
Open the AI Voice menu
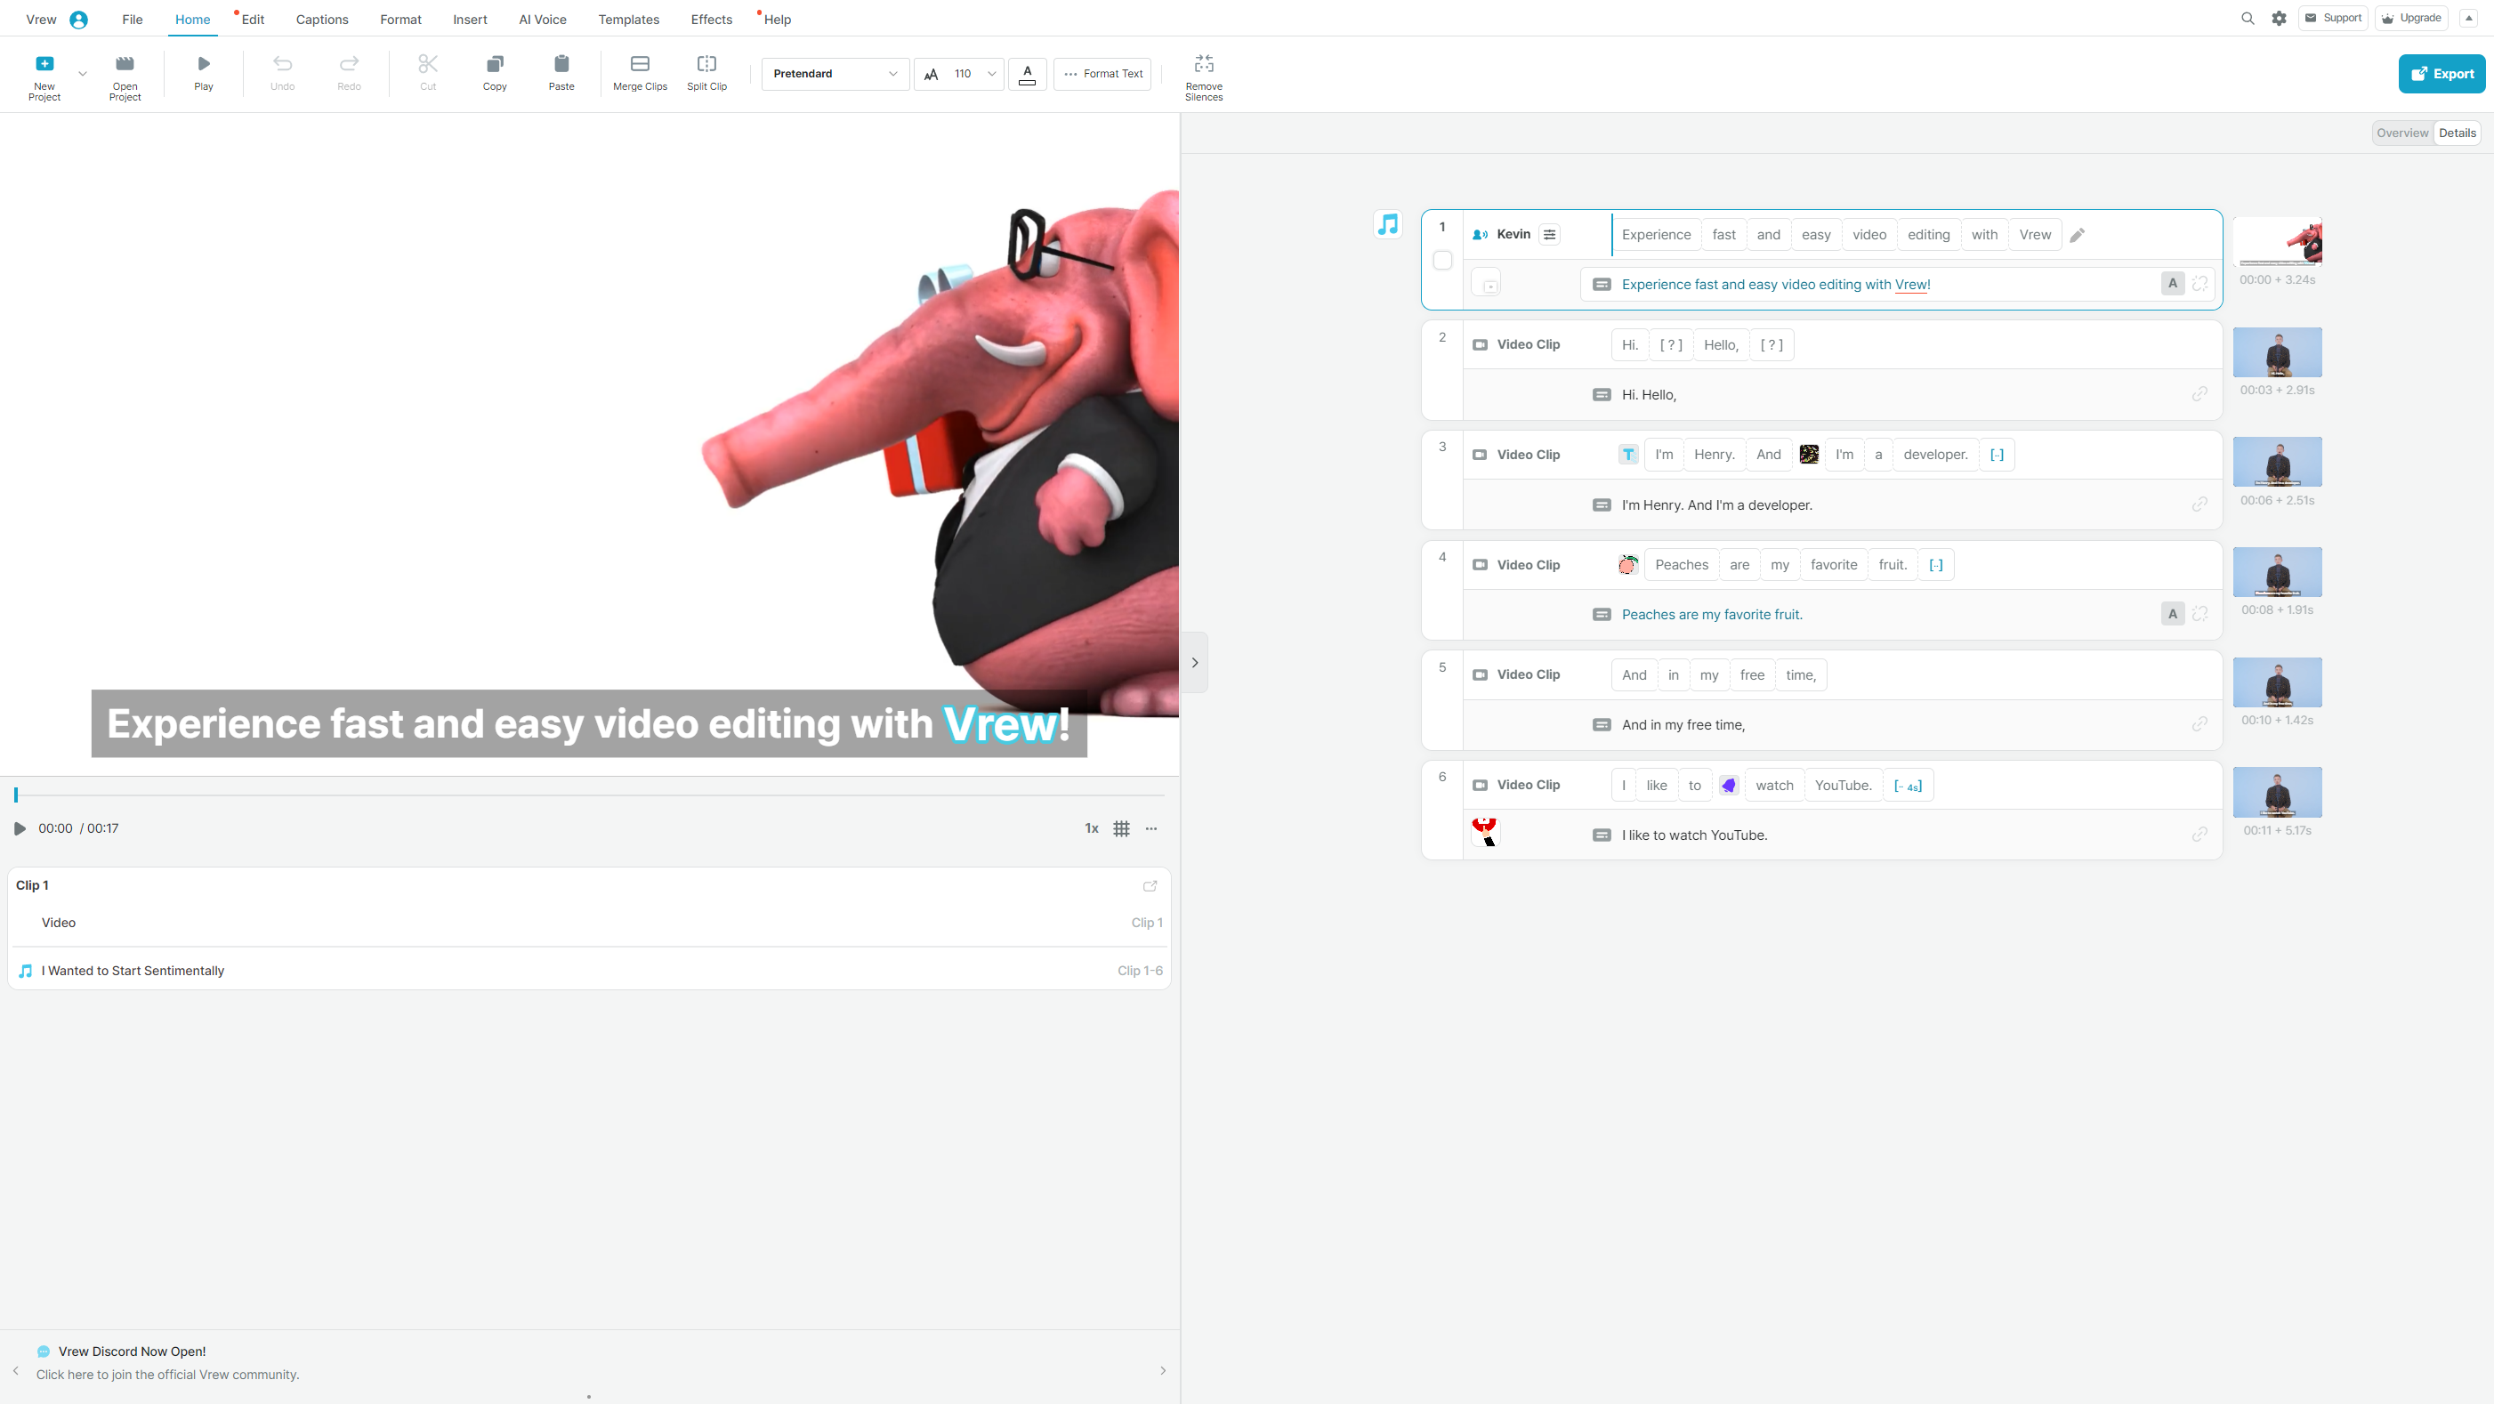coord(542,20)
